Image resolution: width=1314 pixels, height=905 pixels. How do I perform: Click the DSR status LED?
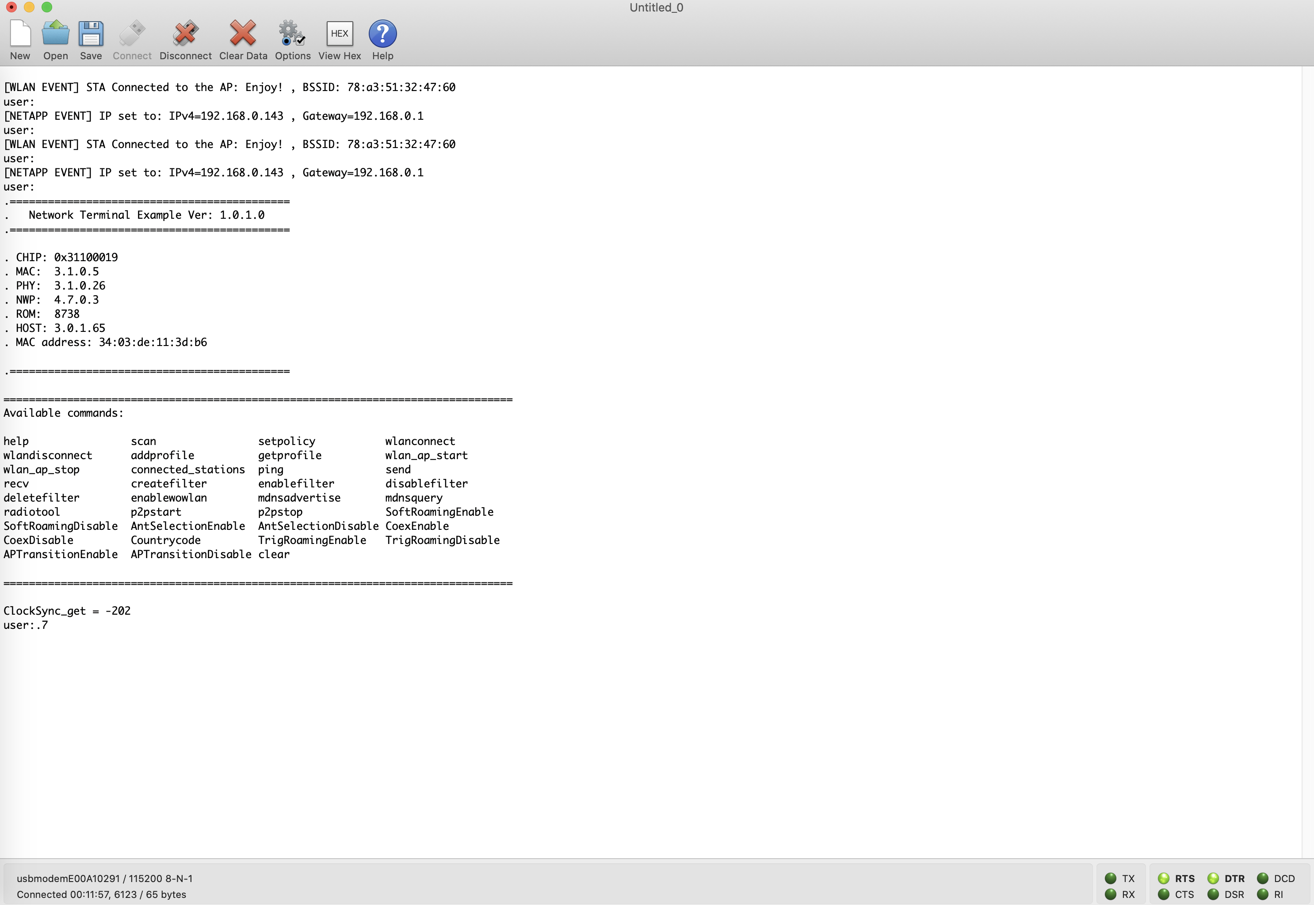1214,894
